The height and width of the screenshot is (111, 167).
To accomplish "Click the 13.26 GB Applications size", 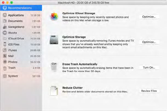I will coord(35,15).
